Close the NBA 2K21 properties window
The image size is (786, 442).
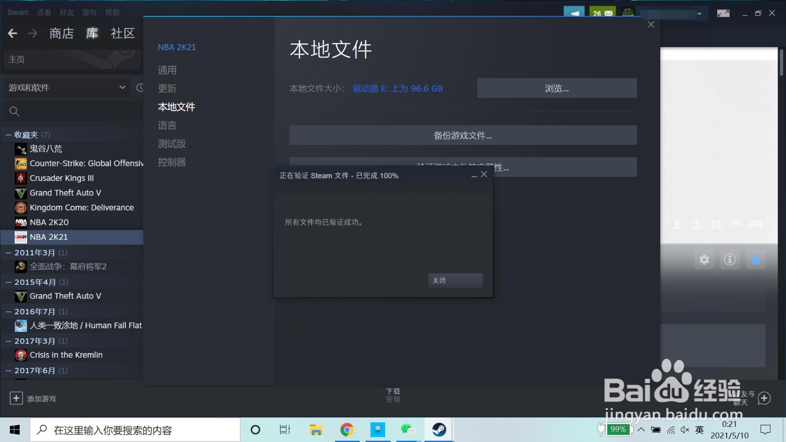(651, 25)
